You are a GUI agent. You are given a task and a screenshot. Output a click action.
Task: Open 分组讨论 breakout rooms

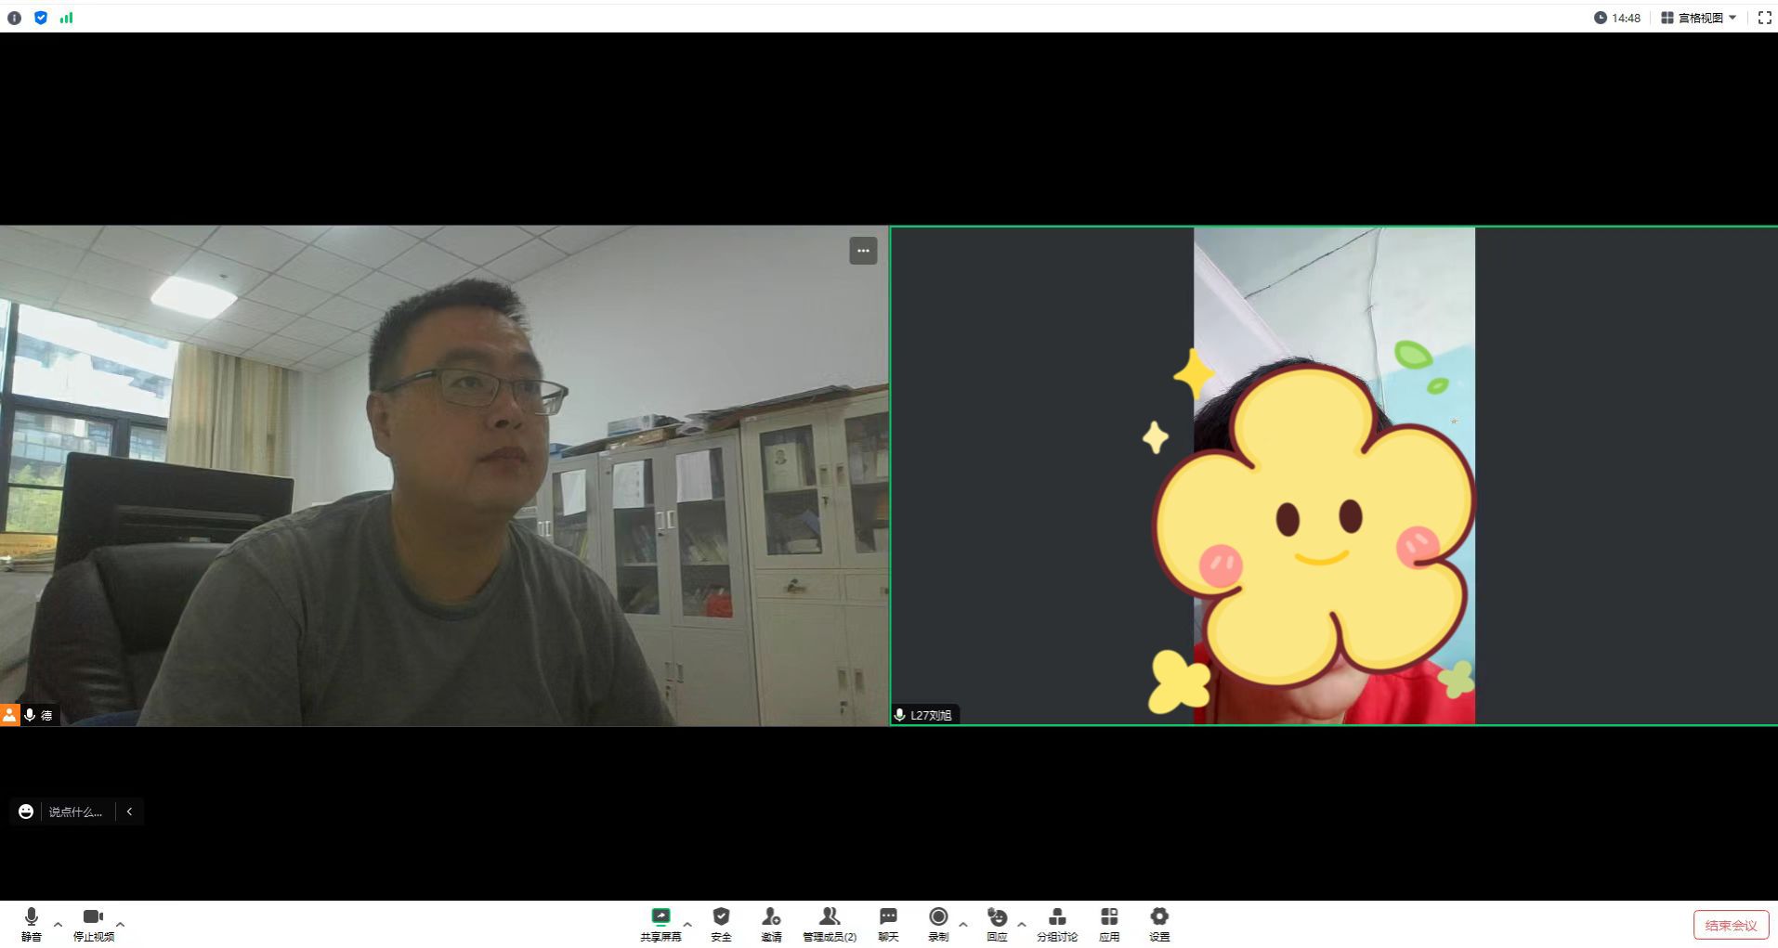1056,924
